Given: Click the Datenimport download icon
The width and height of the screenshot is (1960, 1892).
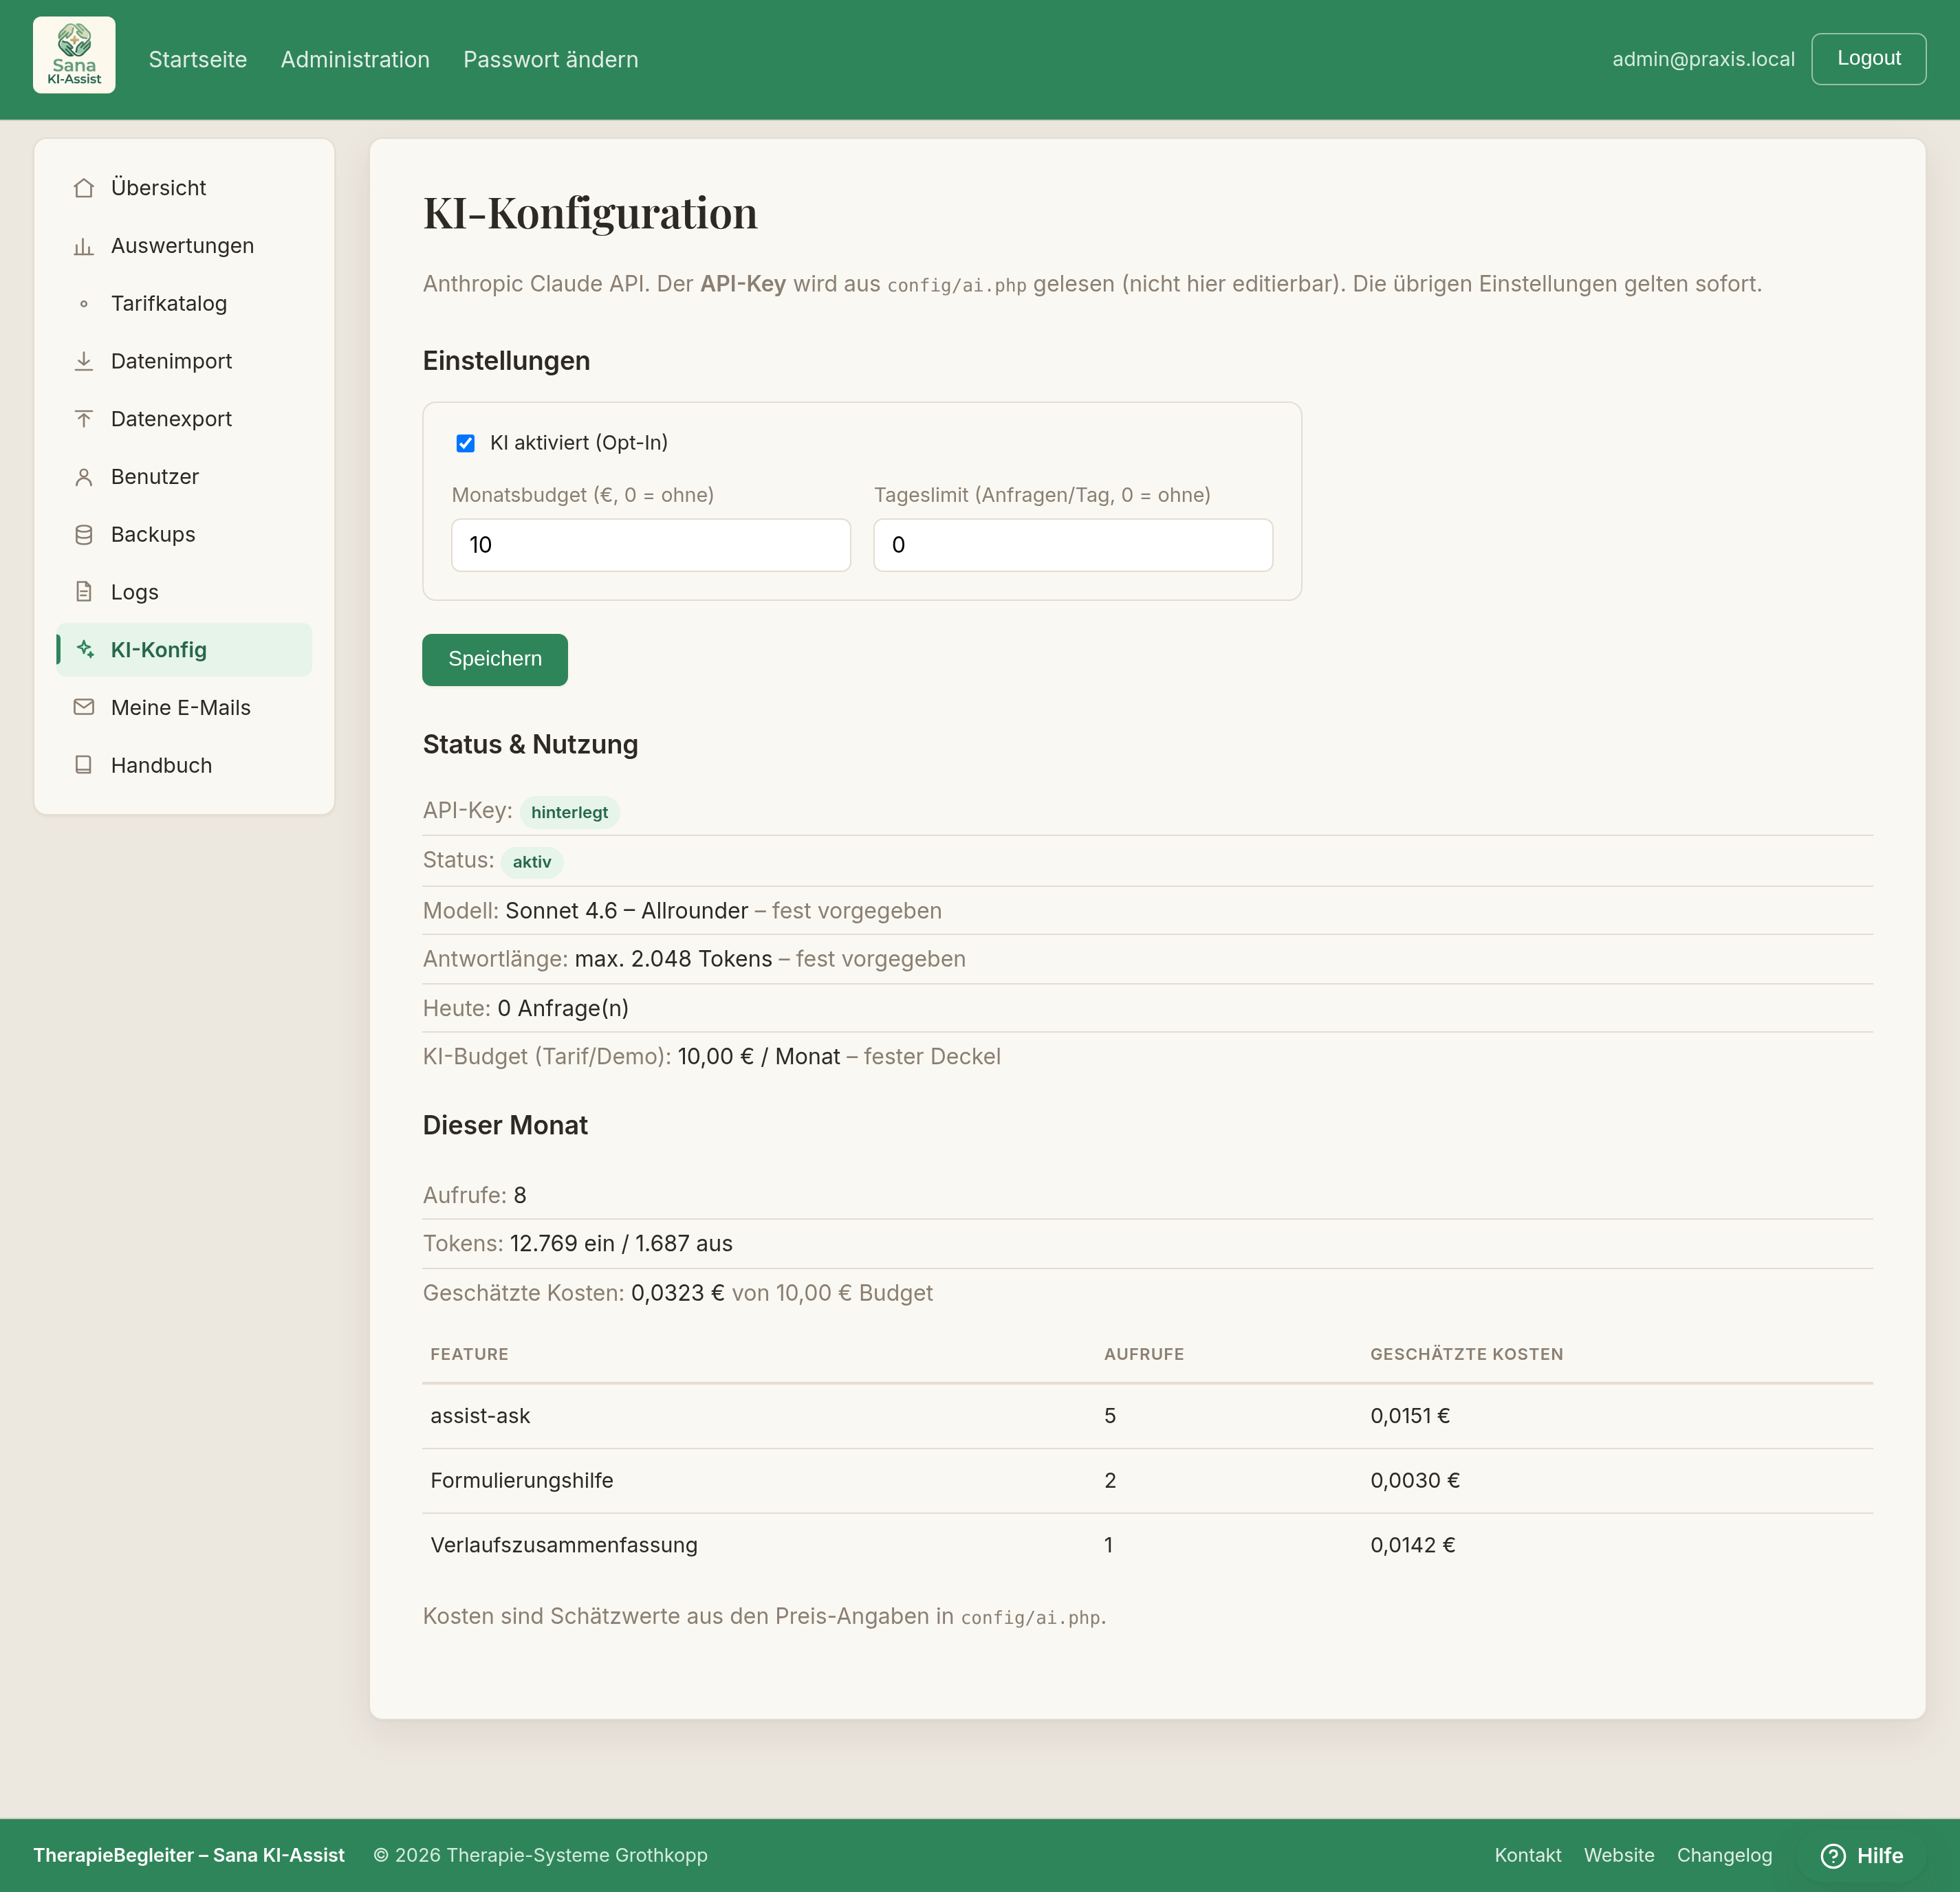Looking at the screenshot, I should click(x=84, y=361).
